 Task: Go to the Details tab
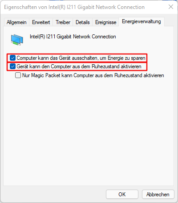[83, 22]
